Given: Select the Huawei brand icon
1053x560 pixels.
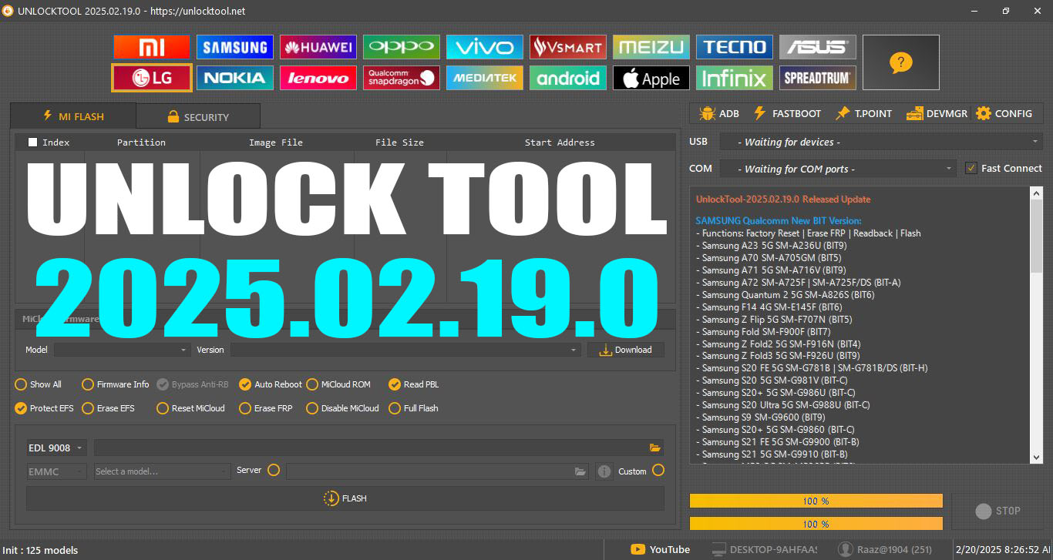Looking at the screenshot, I should [x=318, y=48].
